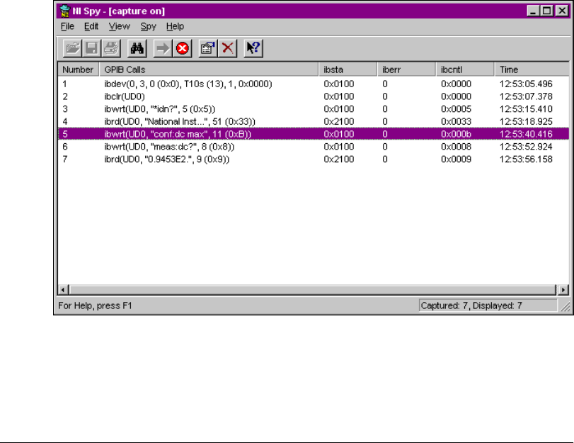Click the red X Clear Capture icon
Image resolution: width=574 pixels, height=443 pixels.
(228, 48)
